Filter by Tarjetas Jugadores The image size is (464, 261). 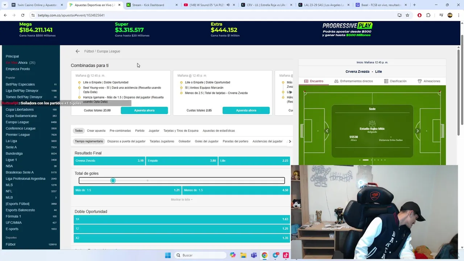pyautogui.click(x=162, y=141)
